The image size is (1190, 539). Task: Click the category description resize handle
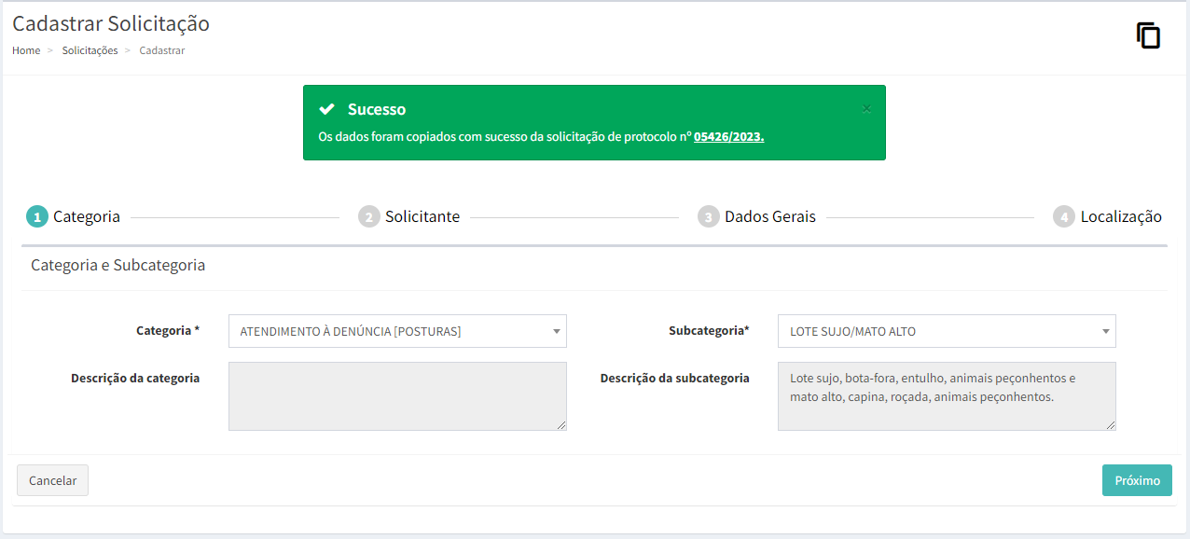click(x=561, y=425)
